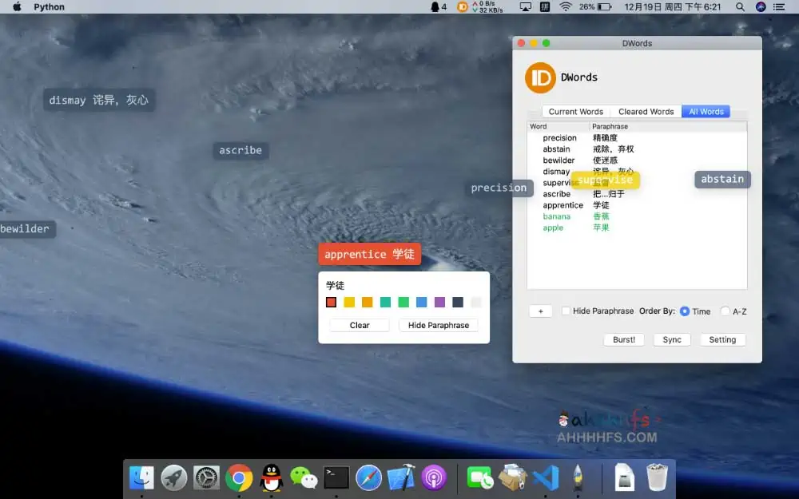Open Xcode from the dock

tap(401, 477)
